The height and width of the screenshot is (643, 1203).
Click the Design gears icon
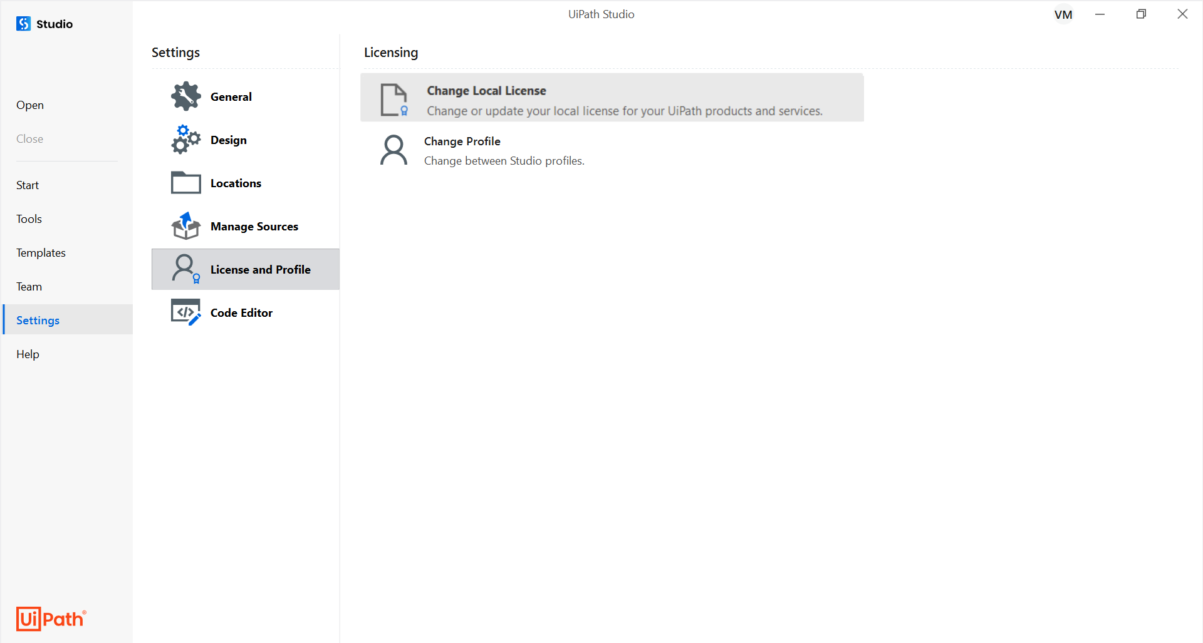[x=185, y=139]
